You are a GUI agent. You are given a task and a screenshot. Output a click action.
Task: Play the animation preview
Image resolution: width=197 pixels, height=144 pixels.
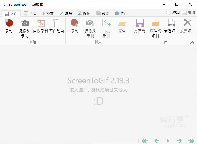tap(168, 141)
